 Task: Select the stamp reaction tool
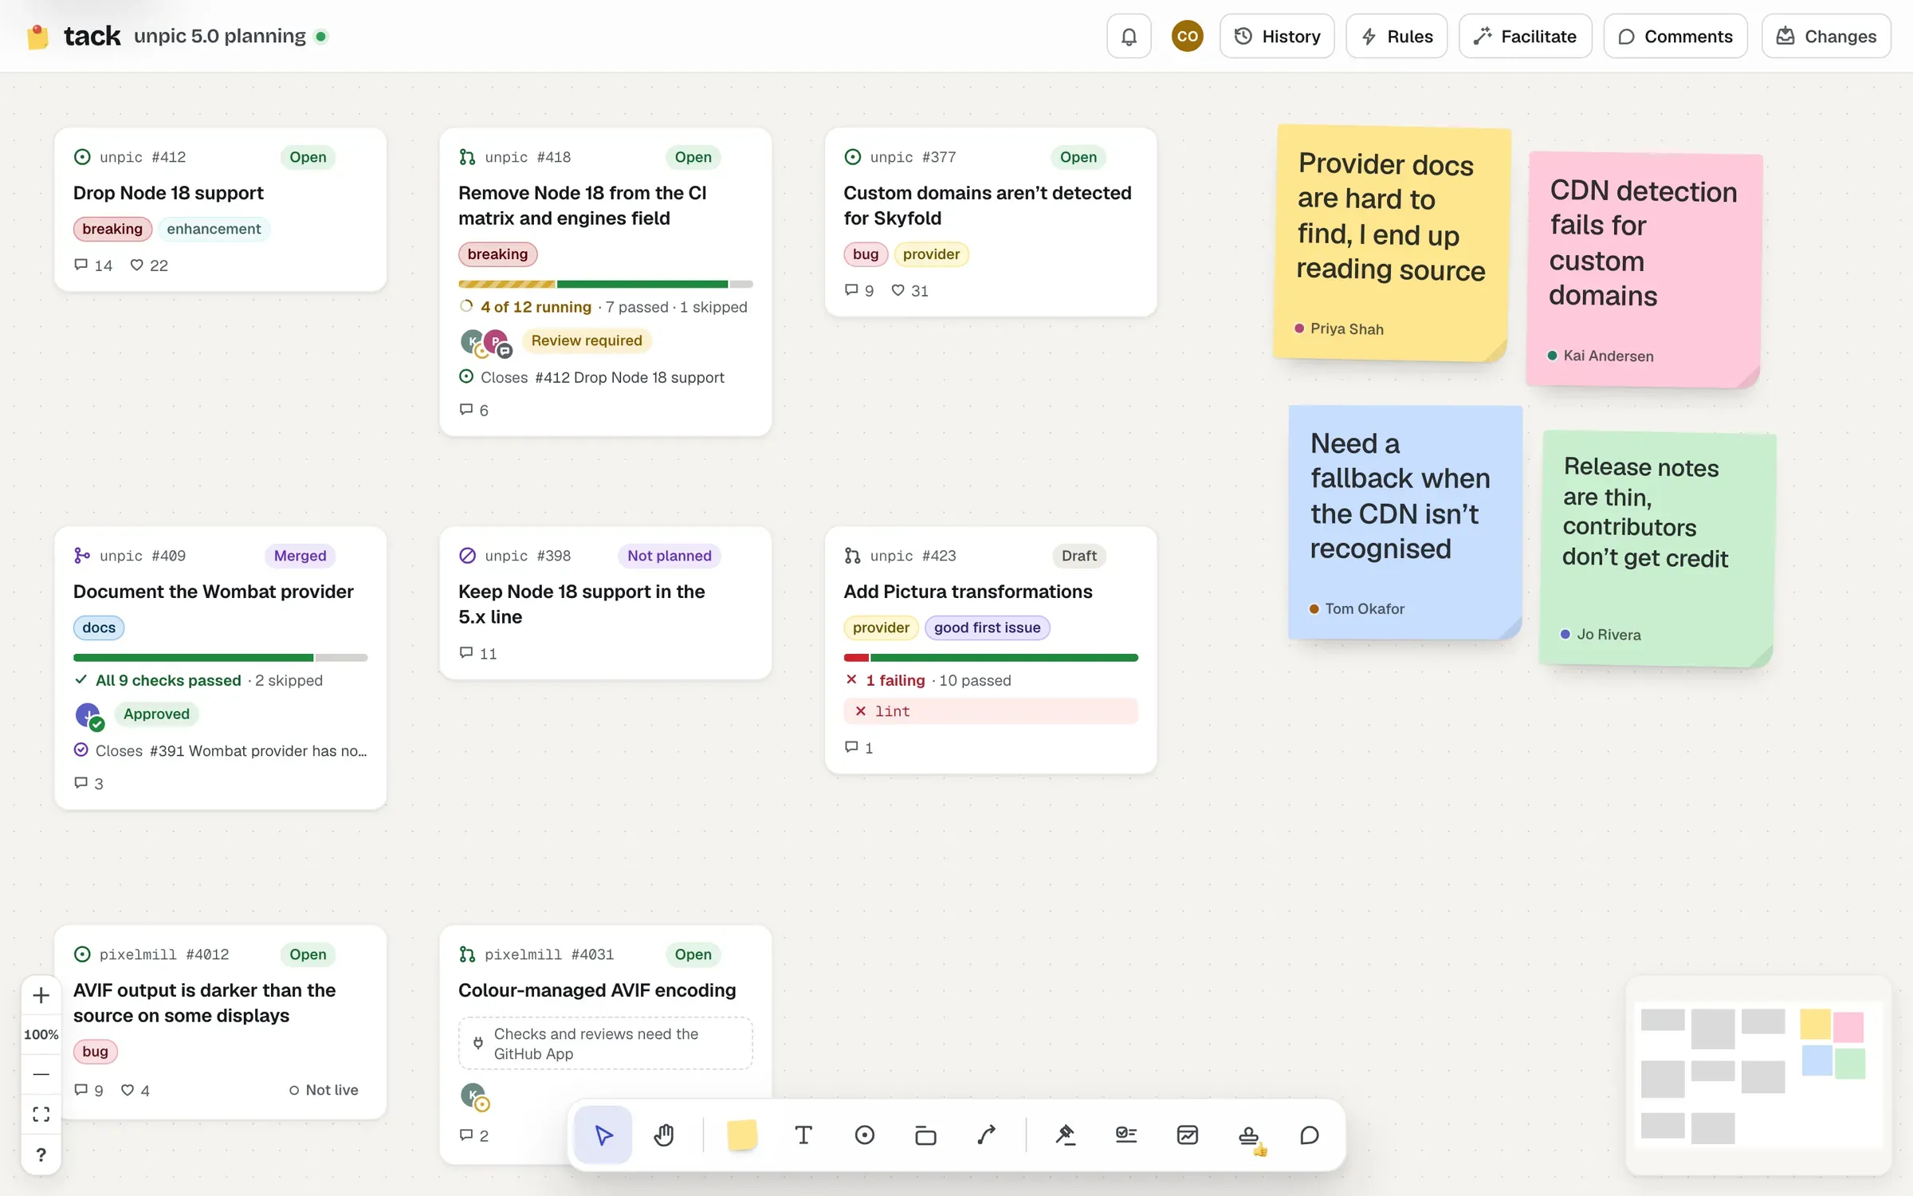(1249, 1135)
